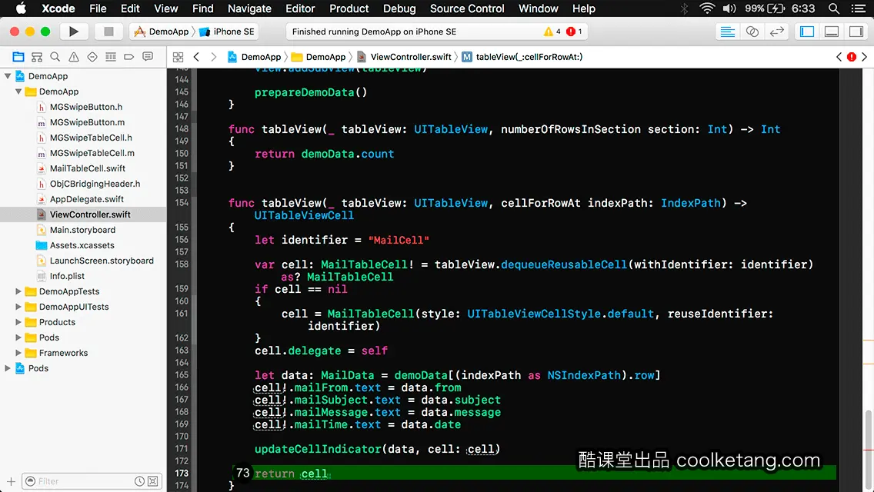
Task: Click the navigator Filter field
Action: pyautogui.click(x=92, y=481)
